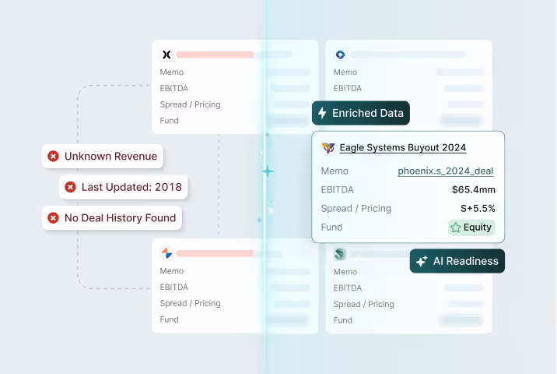This screenshot has width=557, height=374.
Task: Select the Last Updated: 2018 warning chip
Action: click(123, 187)
